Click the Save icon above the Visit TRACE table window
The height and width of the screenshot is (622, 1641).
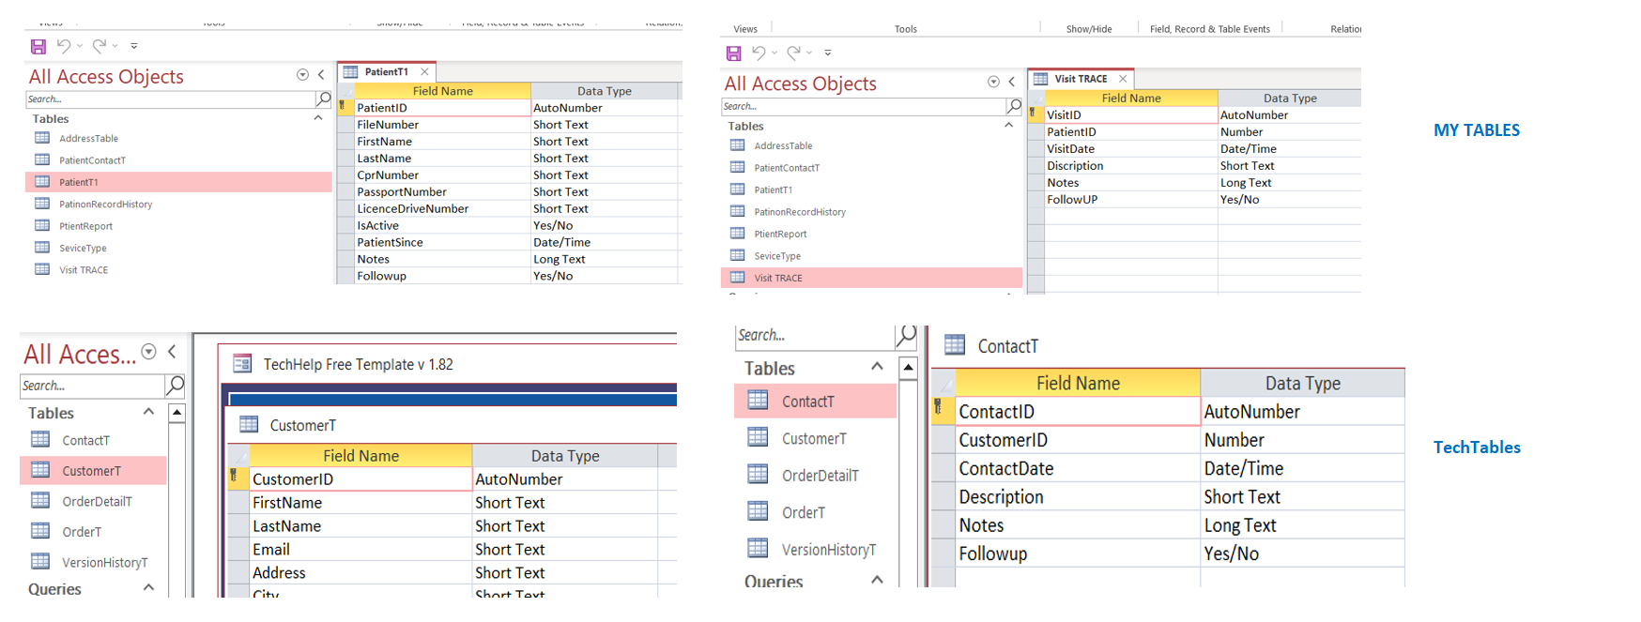734,53
